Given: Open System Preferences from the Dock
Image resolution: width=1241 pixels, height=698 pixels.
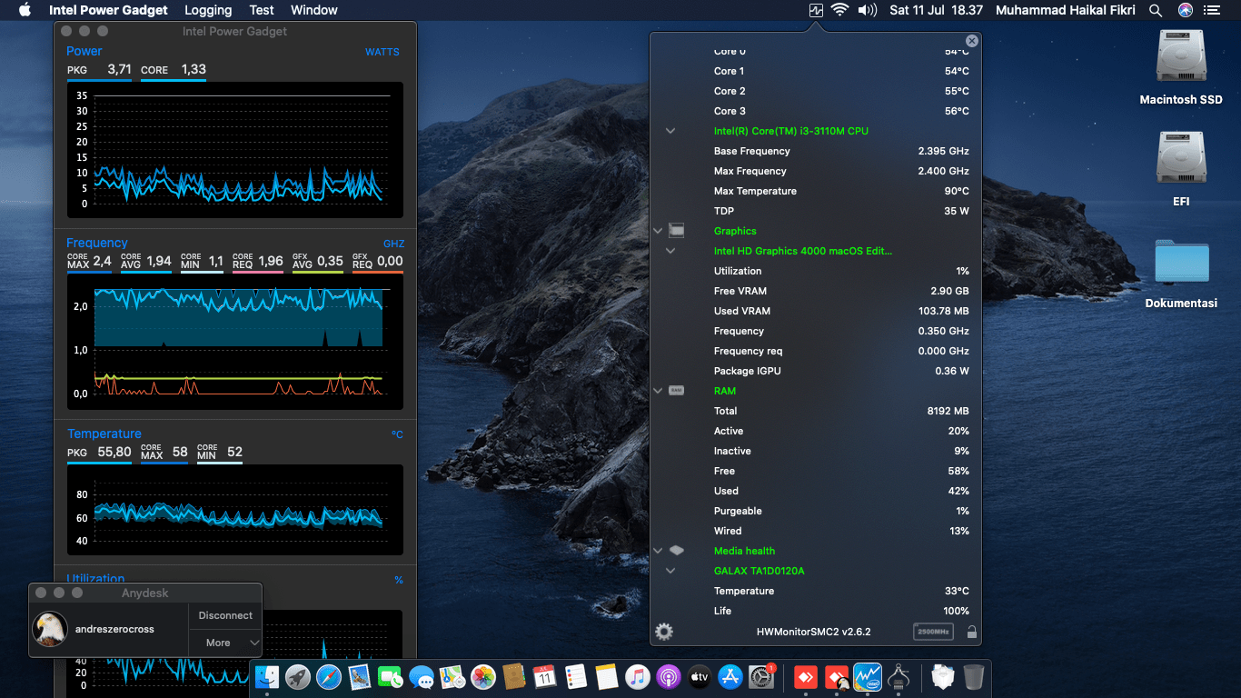Looking at the screenshot, I should pyautogui.click(x=761, y=676).
